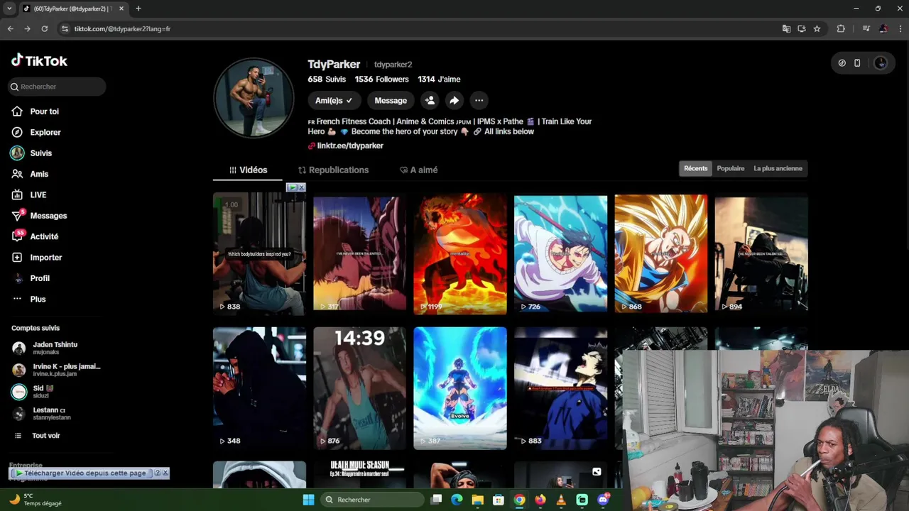Screen dimensions: 909x511
Task: Send a Message to TdyParker
Action: pyautogui.click(x=391, y=101)
